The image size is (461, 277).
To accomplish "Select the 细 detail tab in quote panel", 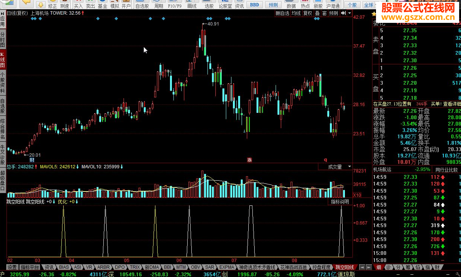I will tap(379, 267).
